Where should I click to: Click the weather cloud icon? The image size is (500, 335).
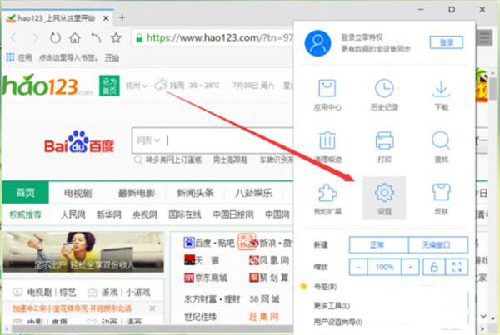click(x=161, y=85)
